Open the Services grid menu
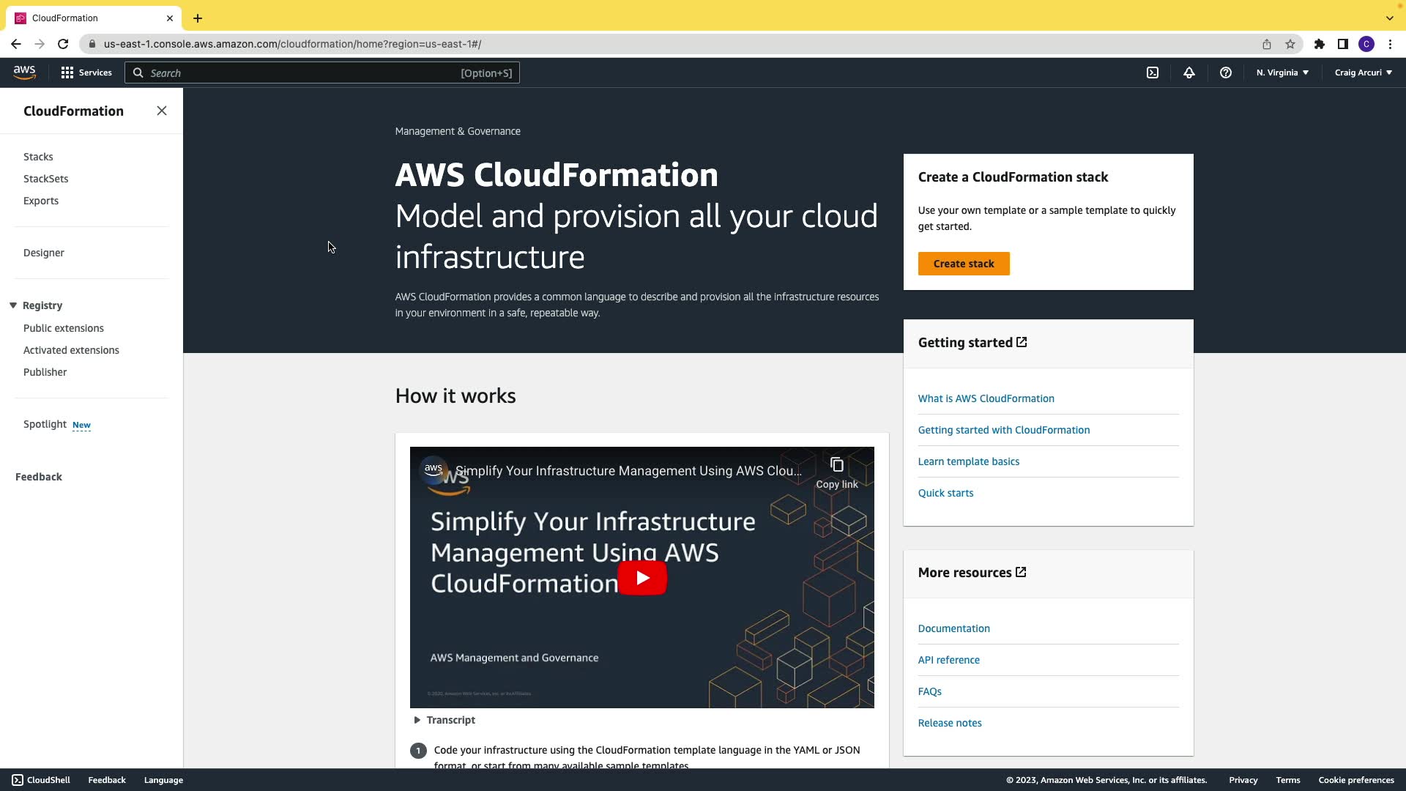The width and height of the screenshot is (1406, 791). pos(86,73)
